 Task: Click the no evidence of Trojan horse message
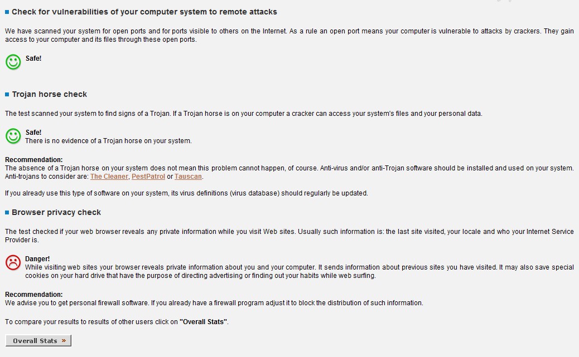108,141
